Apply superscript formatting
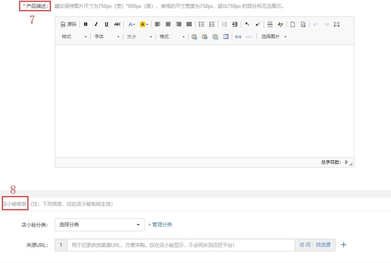391x263 pixels. [258, 24]
